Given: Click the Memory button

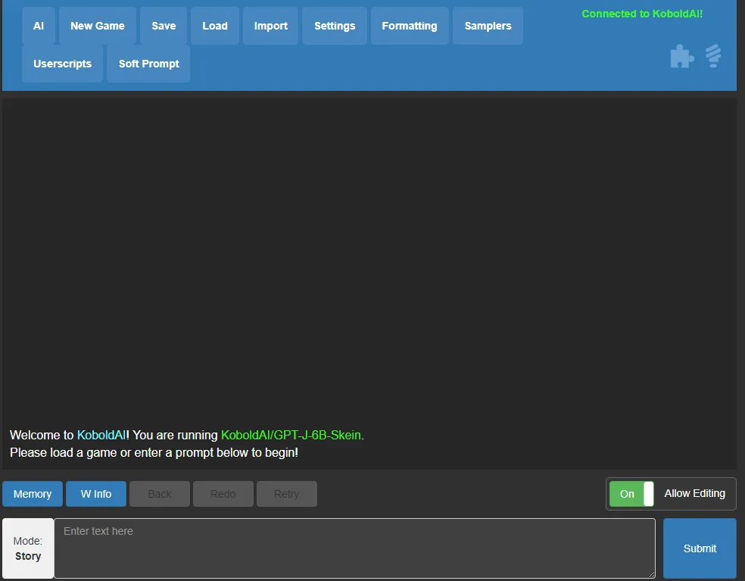Looking at the screenshot, I should click(33, 494).
